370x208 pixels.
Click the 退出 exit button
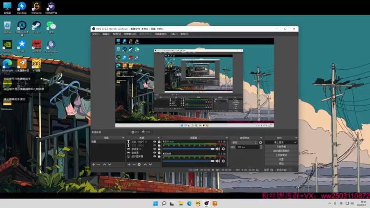(281, 164)
